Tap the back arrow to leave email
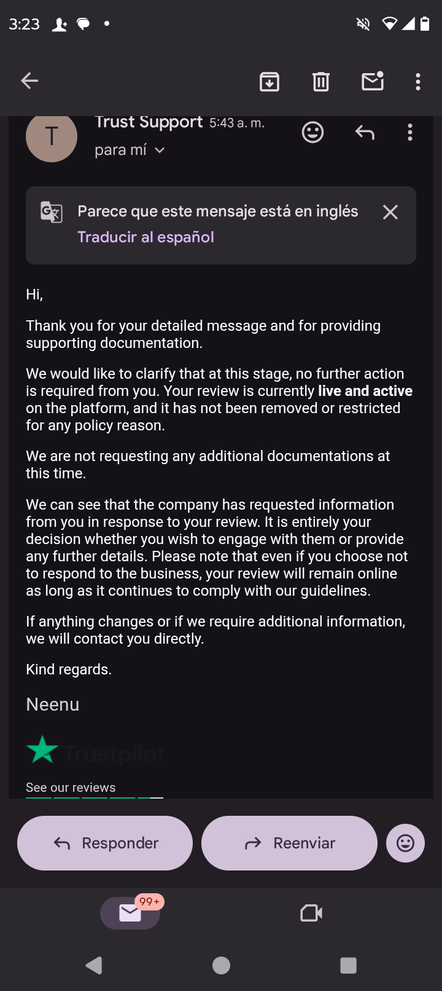This screenshot has width=442, height=991. click(29, 81)
